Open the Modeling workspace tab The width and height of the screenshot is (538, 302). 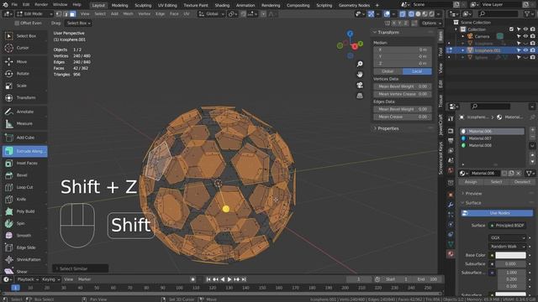pyautogui.click(x=119, y=5)
